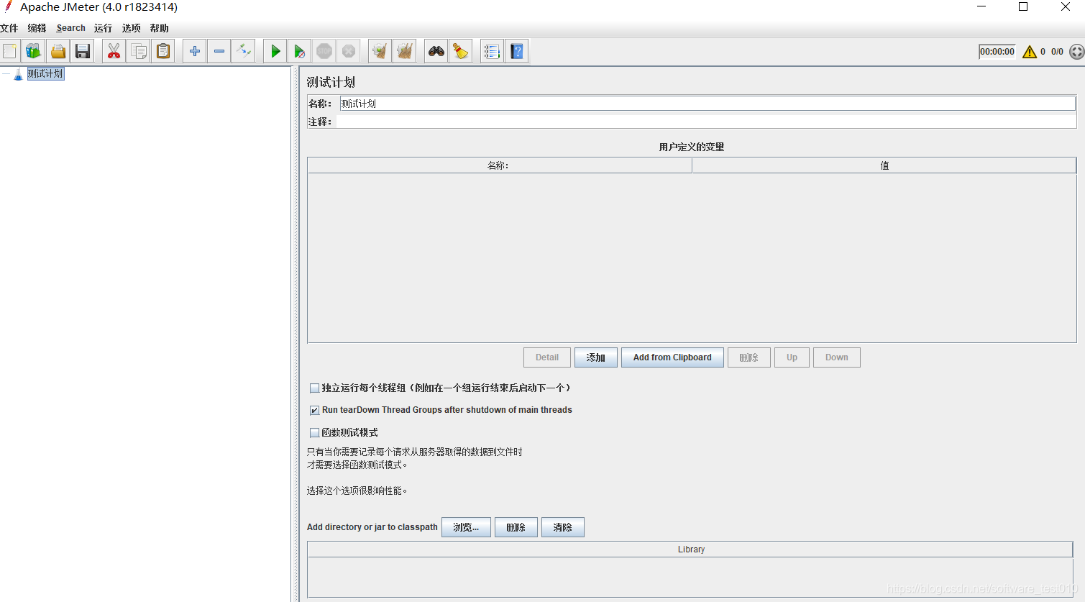The image size is (1085, 602).
Task: Open Search with binoculars icon
Action: coord(436,51)
